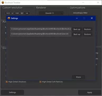
Task: Click the Bioshock Tweaker title bar icon
Action: (x=3, y=2)
